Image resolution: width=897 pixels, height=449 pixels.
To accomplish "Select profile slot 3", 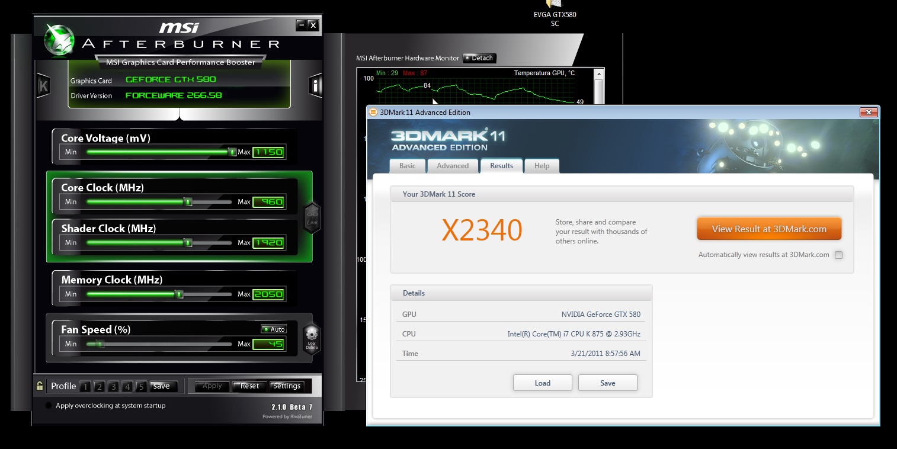I will click(113, 387).
